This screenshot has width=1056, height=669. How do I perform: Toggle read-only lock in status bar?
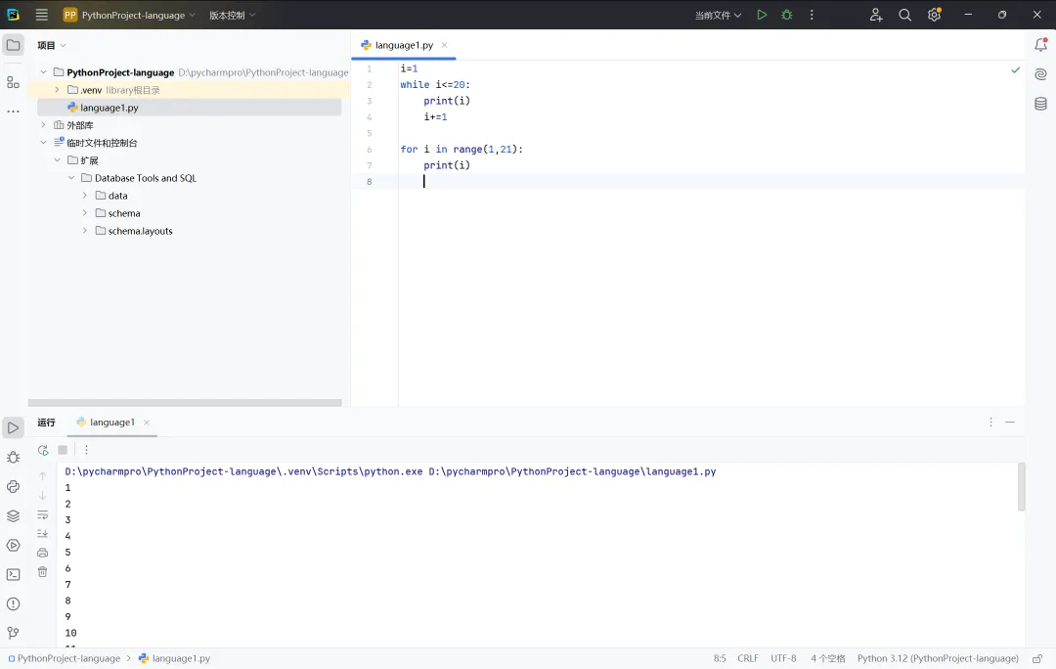point(1037,658)
